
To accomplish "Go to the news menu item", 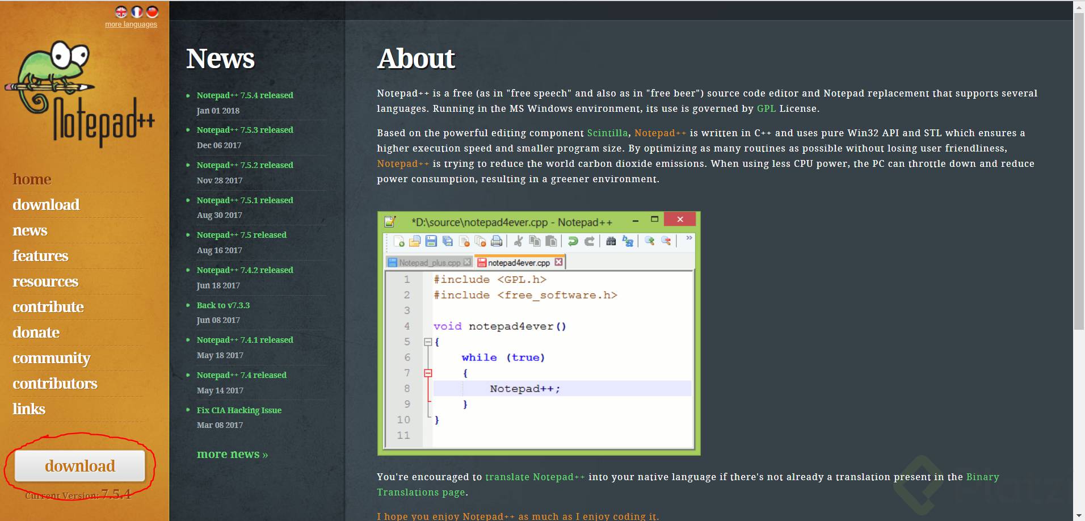I will coord(30,230).
